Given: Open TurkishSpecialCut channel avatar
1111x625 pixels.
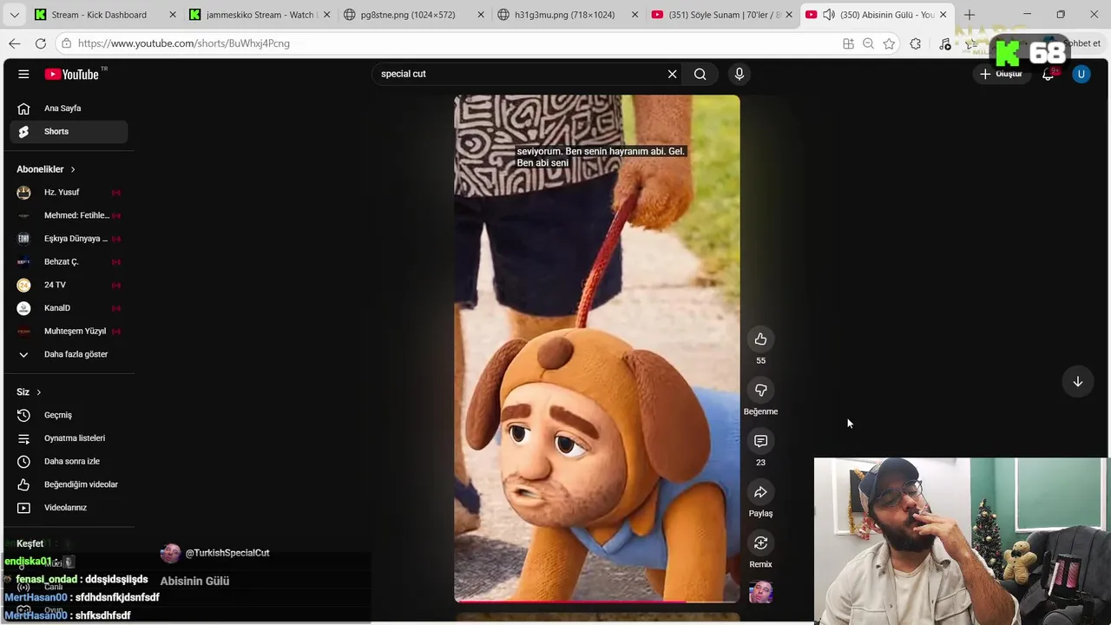Looking at the screenshot, I should [x=170, y=553].
